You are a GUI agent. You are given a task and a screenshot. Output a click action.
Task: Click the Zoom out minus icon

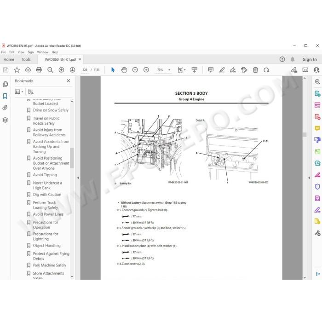(x=135, y=70)
